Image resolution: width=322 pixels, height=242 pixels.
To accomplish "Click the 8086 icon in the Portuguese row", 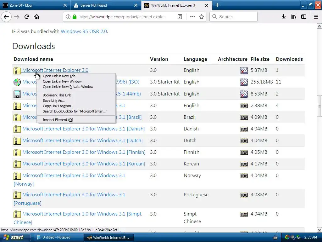I will (x=244, y=195).
